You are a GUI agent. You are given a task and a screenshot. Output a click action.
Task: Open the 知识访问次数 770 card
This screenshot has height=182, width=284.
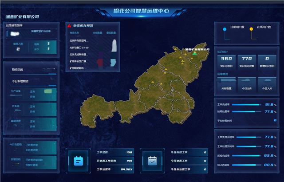pyautogui.click(x=247, y=62)
